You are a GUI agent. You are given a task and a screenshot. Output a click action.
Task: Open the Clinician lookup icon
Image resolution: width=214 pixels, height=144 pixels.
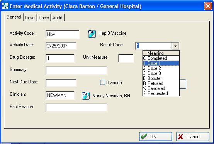pyautogui.click(x=86, y=96)
